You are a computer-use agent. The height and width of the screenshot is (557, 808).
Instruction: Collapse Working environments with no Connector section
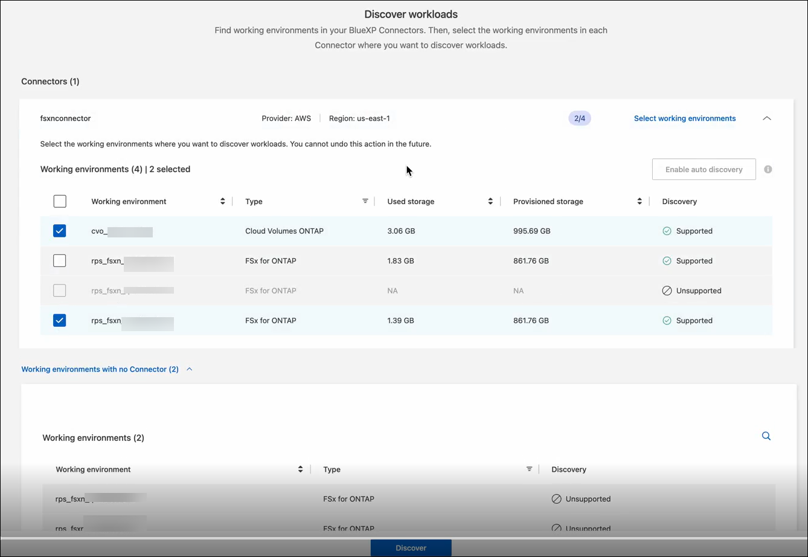tap(189, 369)
